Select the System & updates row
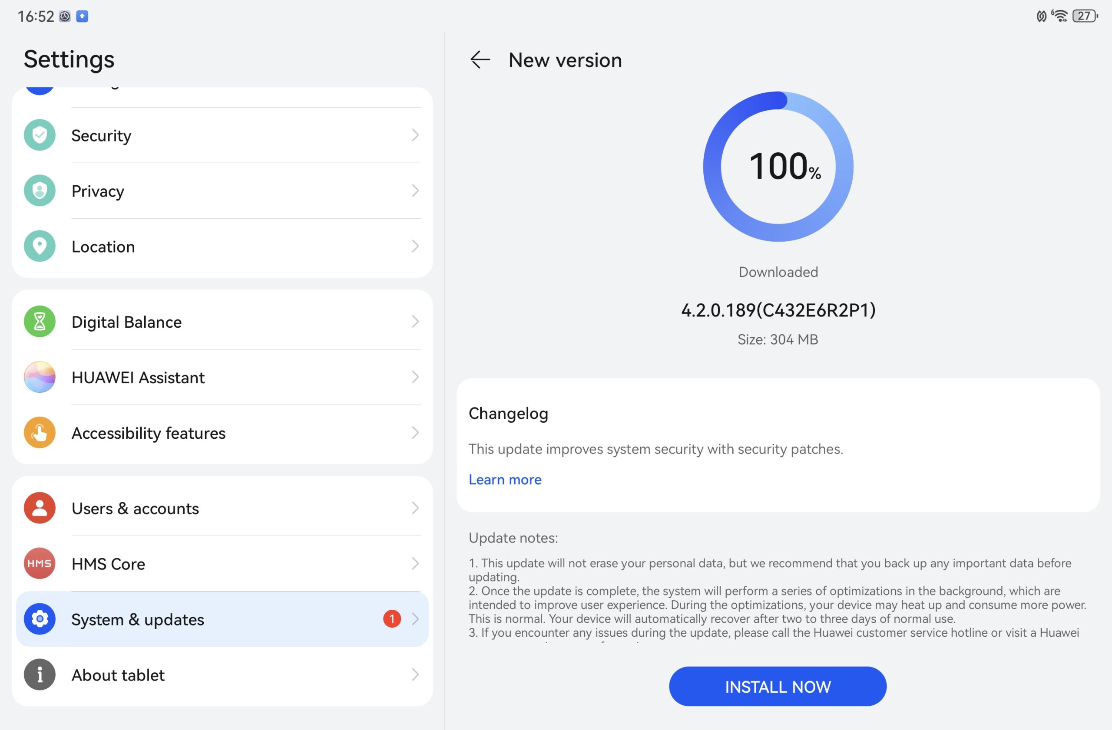 (x=222, y=619)
